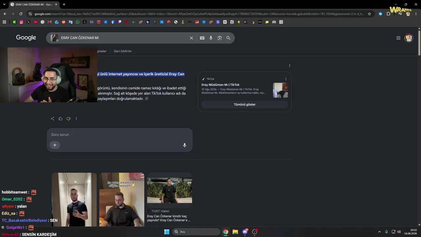Open the taskbar volume control

click(x=399, y=232)
